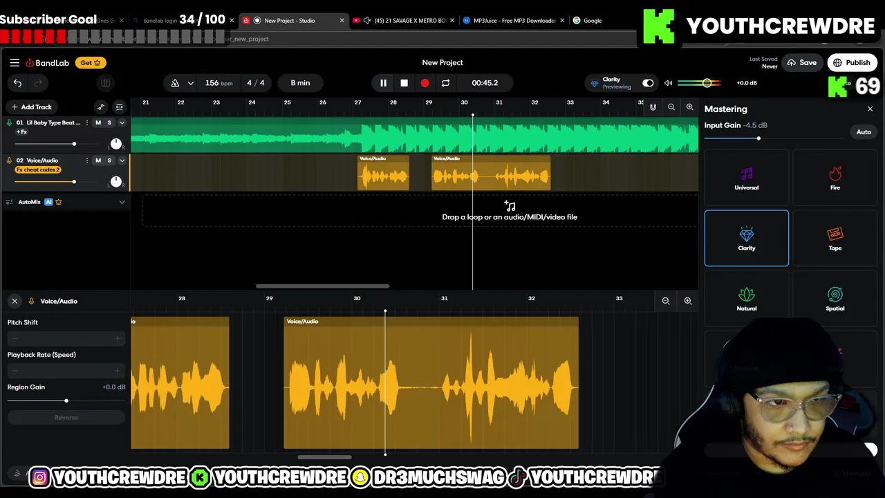This screenshot has height=498, width=885.
Task: Open options menu for Voice/Audio track
Action: click(86, 160)
